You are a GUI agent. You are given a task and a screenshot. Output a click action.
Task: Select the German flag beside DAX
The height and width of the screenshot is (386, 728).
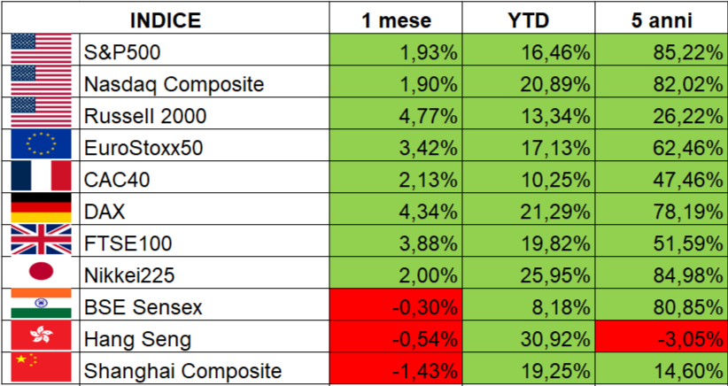(x=41, y=211)
